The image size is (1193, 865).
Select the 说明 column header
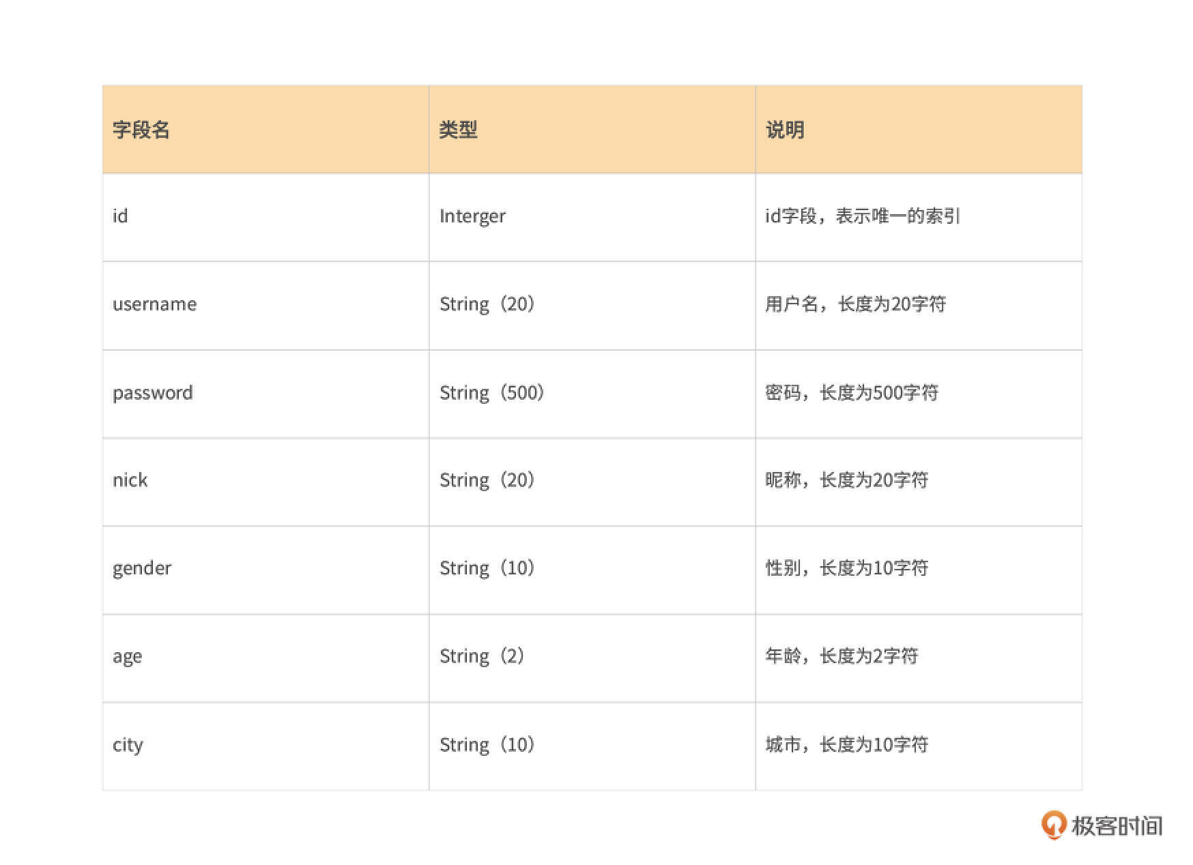click(x=785, y=130)
